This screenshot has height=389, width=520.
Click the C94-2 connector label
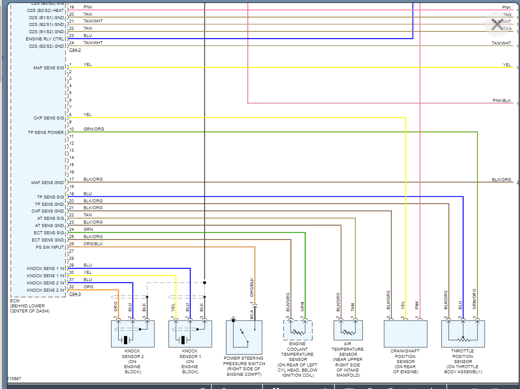tap(75, 50)
